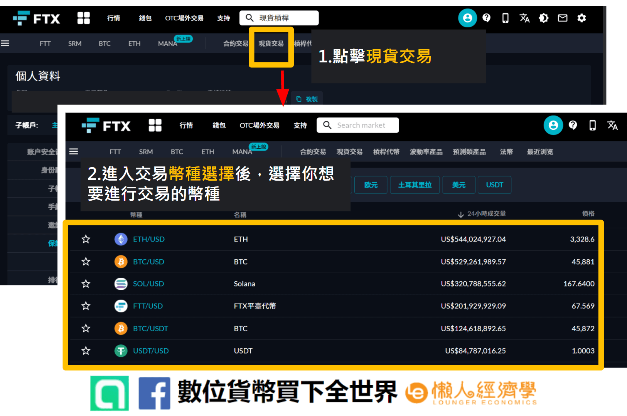This screenshot has width=627, height=416.
Task: Click the account avatar icon in back window
Action: pos(467,18)
